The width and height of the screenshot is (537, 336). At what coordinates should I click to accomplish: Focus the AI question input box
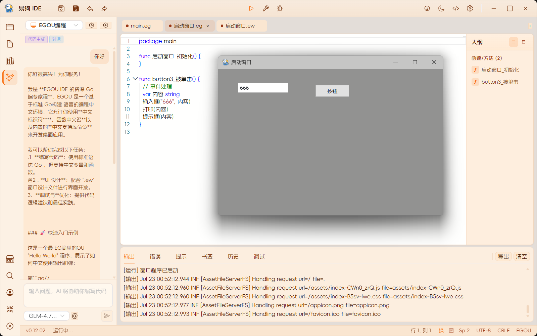point(68,295)
